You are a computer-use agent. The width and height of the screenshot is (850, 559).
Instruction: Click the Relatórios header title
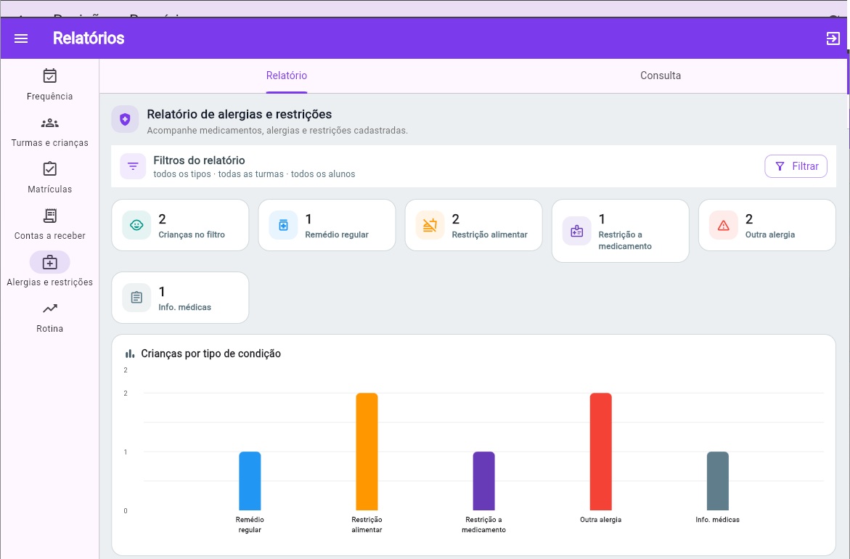(89, 38)
